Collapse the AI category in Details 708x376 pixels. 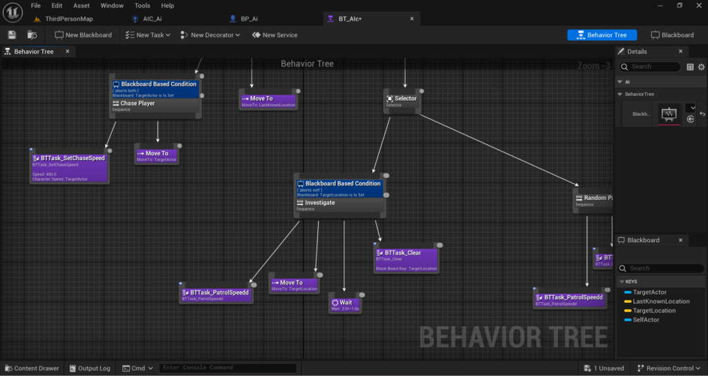[620, 82]
